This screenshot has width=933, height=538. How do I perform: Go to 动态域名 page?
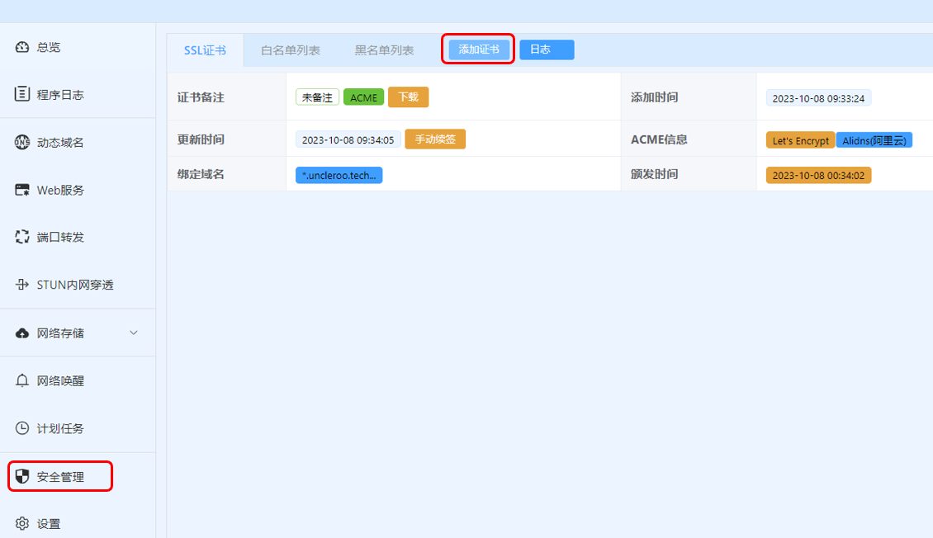click(x=60, y=143)
